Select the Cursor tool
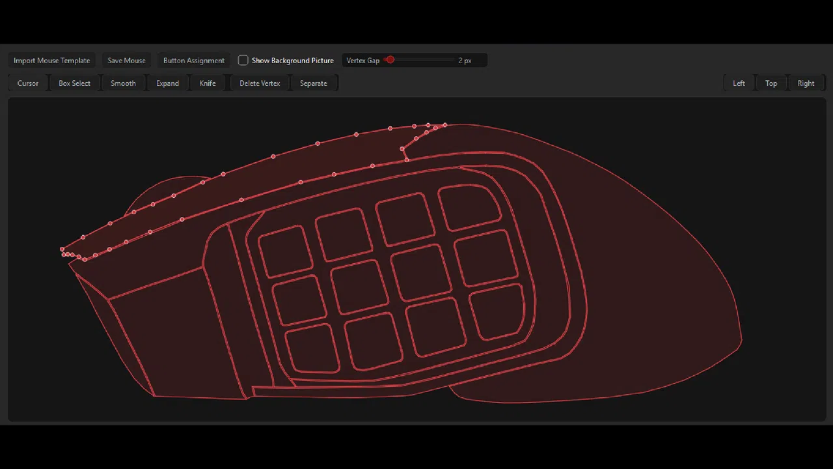Image resolution: width=833 pixels, height=469 pixels. click(x=28, y=83)
